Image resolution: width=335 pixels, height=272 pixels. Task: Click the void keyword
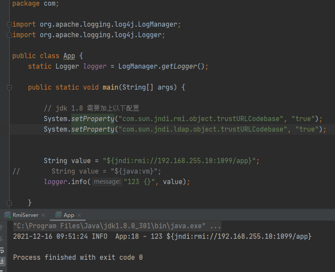91,87
